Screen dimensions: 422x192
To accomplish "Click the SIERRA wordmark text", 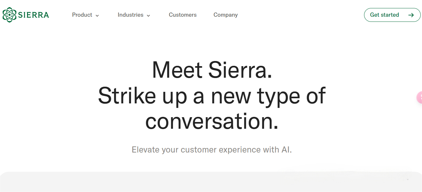I will [x=33, y=15].
